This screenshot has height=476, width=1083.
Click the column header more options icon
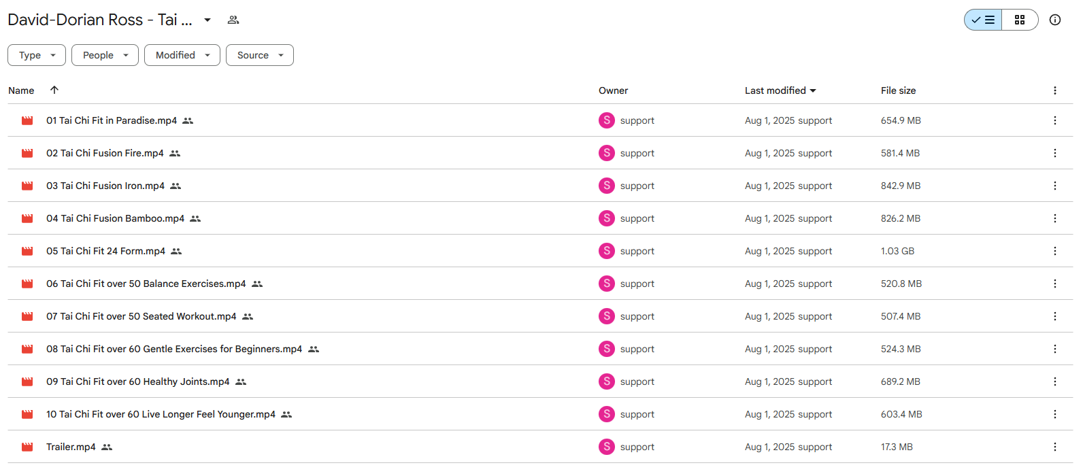[x=1055, y=90]
